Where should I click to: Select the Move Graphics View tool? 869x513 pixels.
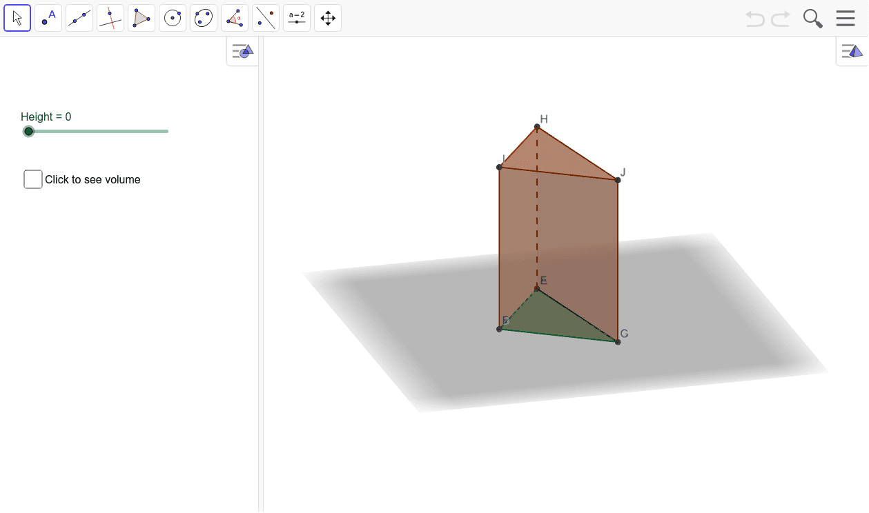pyautogui.click(x=327, y=17)
